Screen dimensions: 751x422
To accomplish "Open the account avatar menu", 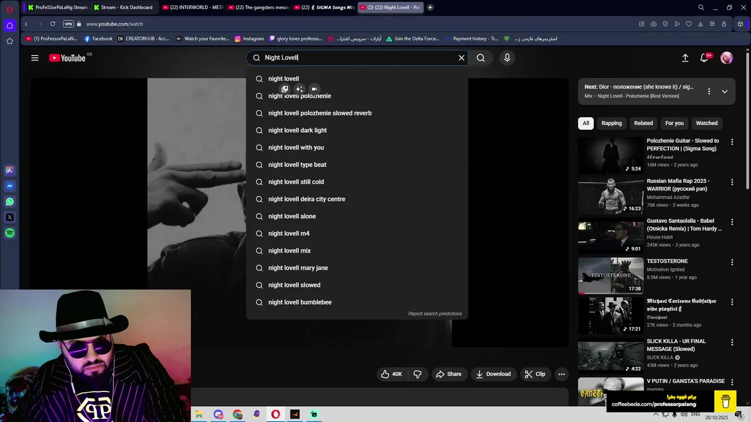I will pos(726,57).
